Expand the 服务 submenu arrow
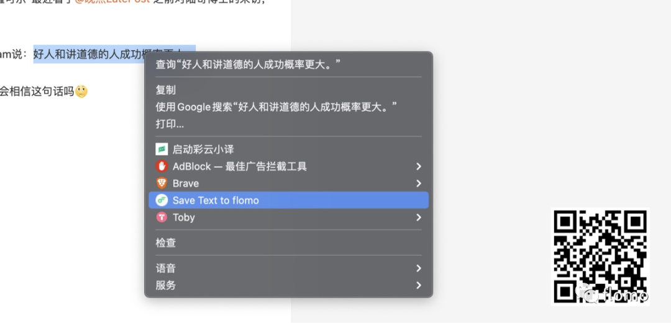The image size is (671, 323). click(419, 285)
